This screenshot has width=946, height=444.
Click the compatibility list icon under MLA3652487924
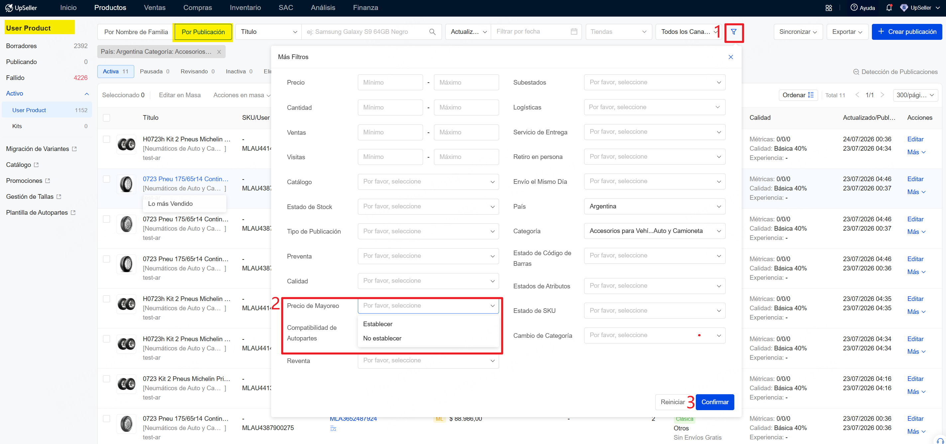click(x=333, y=429)
